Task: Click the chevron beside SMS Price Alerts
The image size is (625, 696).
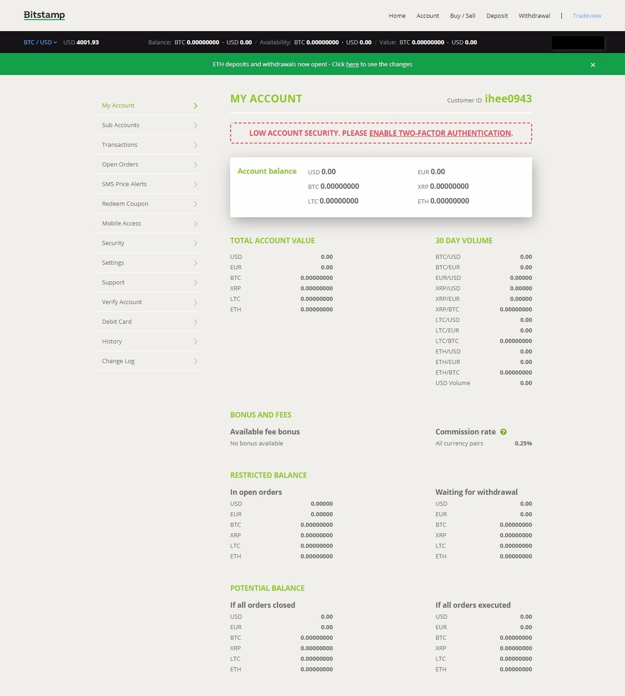Action: [195, 184]
